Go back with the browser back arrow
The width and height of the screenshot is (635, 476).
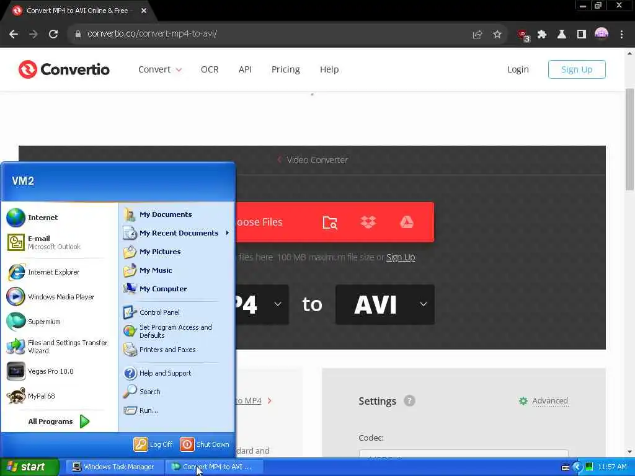(x=14, y=34)
